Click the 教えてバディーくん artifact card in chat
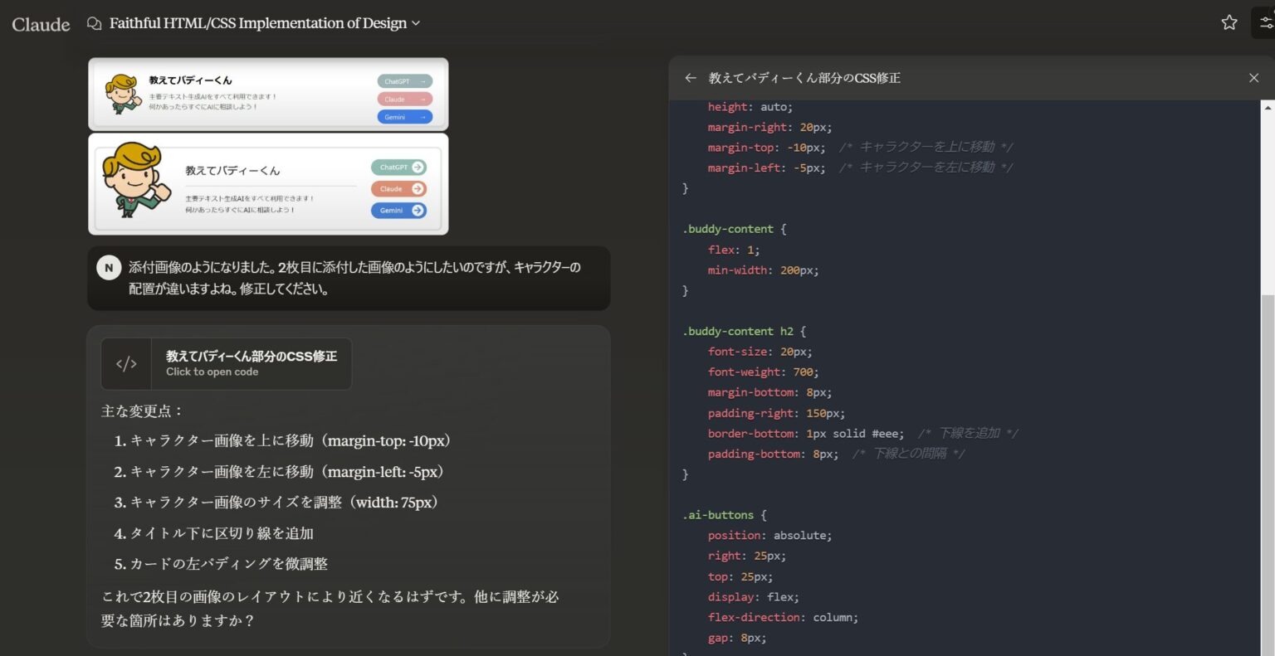The width and height of the screenshot is (1275, 656). point(226,363)
